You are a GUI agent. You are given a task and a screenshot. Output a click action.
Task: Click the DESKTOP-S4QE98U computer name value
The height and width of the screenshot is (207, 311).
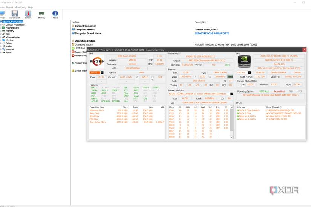[x=206, y=29]
